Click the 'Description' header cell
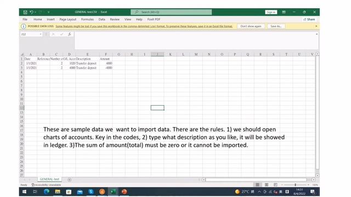The height and width of the screenshot is (197, 351). pos(88,59)
